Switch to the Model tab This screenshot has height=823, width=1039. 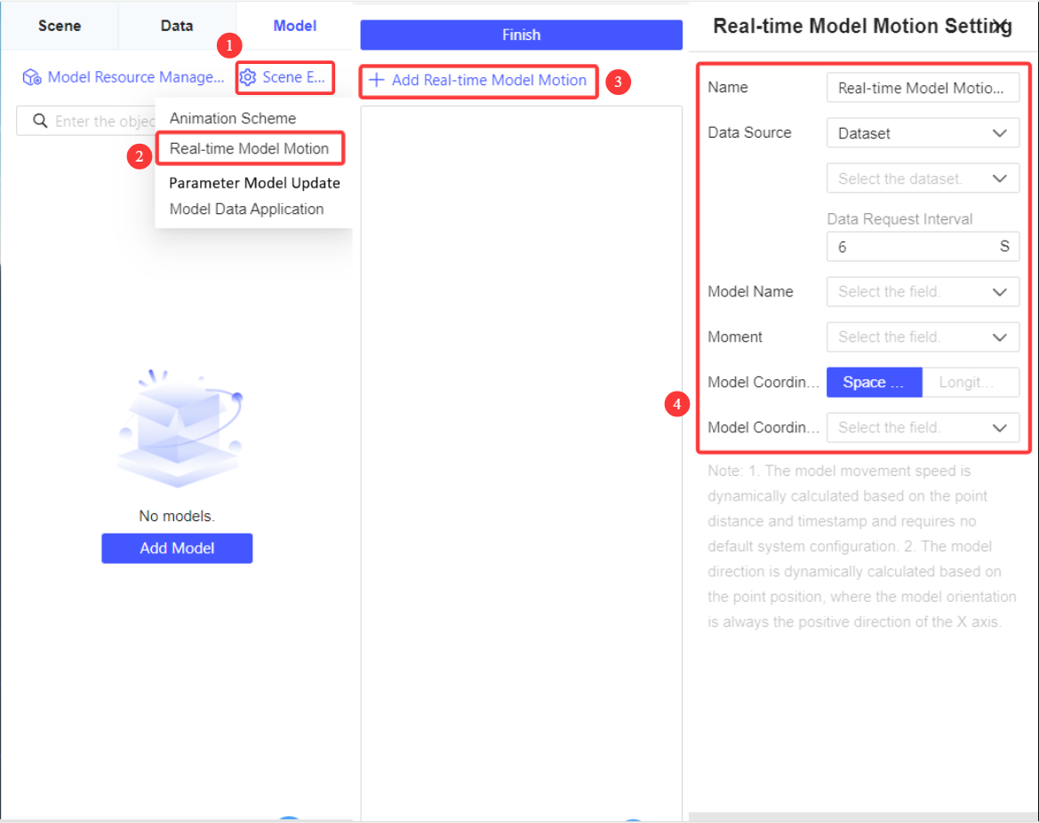pyautogui.click(x=294, y=26)
